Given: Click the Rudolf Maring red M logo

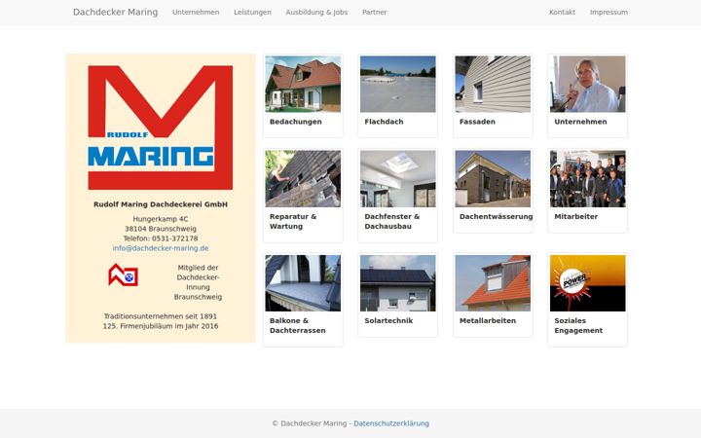Looking at the screenshot, I should [x=160, y=128].
